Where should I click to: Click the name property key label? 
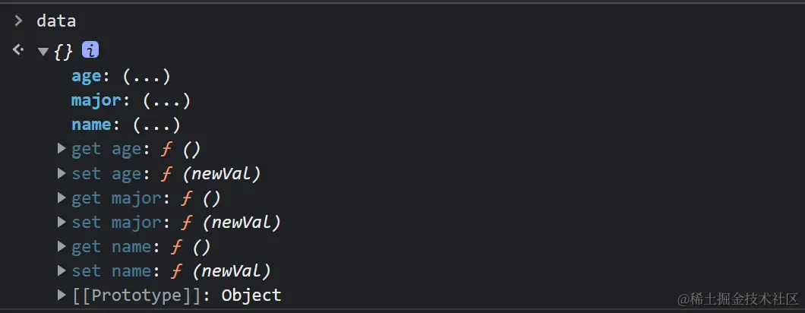[x=91, y=125]
